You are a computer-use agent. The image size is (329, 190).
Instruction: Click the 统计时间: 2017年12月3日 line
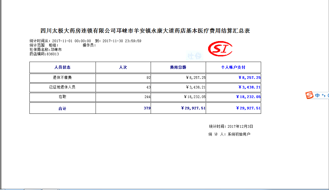coord(231,126)
